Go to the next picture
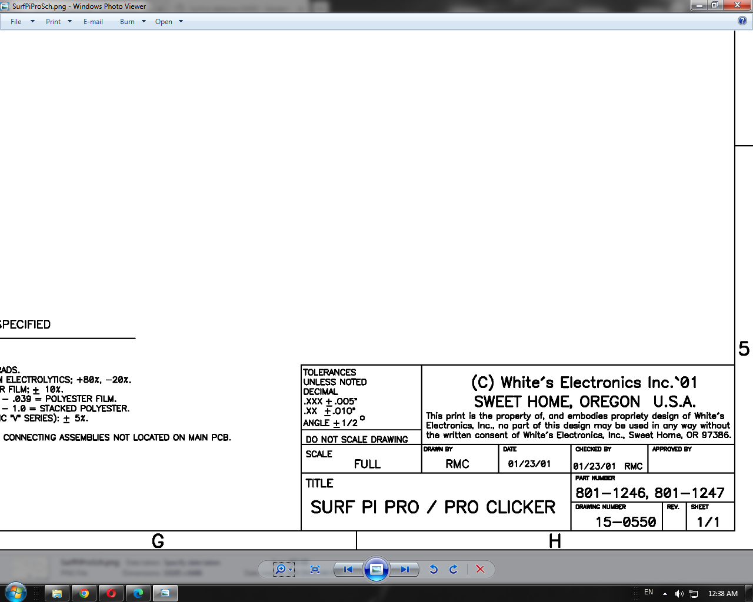 click(404, 569)
